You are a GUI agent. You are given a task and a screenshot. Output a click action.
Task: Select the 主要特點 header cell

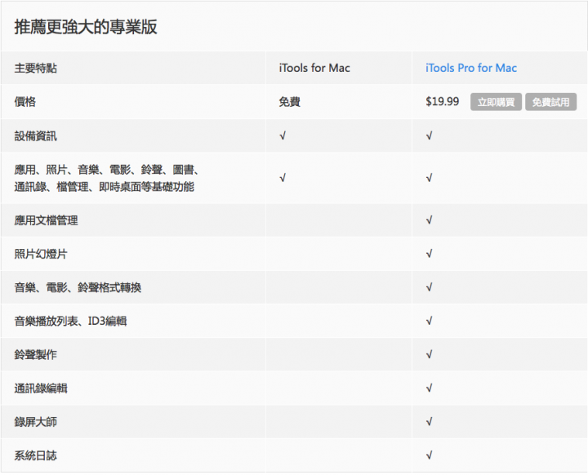point(36,69)
